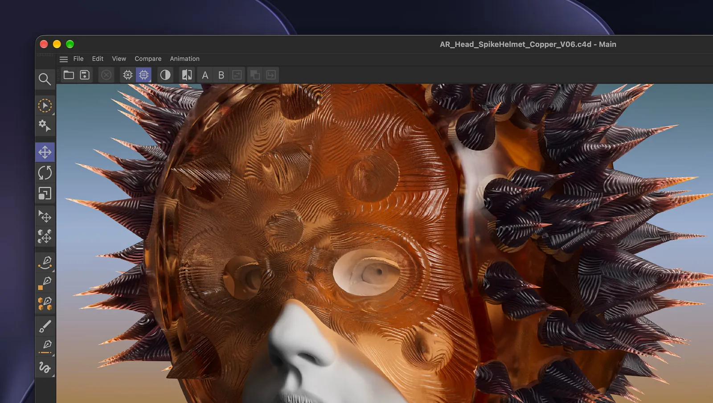Click the save image disk icon
The width and height of the screenshot is (713, 403).
pyautogui.click(x=85, y=75)
